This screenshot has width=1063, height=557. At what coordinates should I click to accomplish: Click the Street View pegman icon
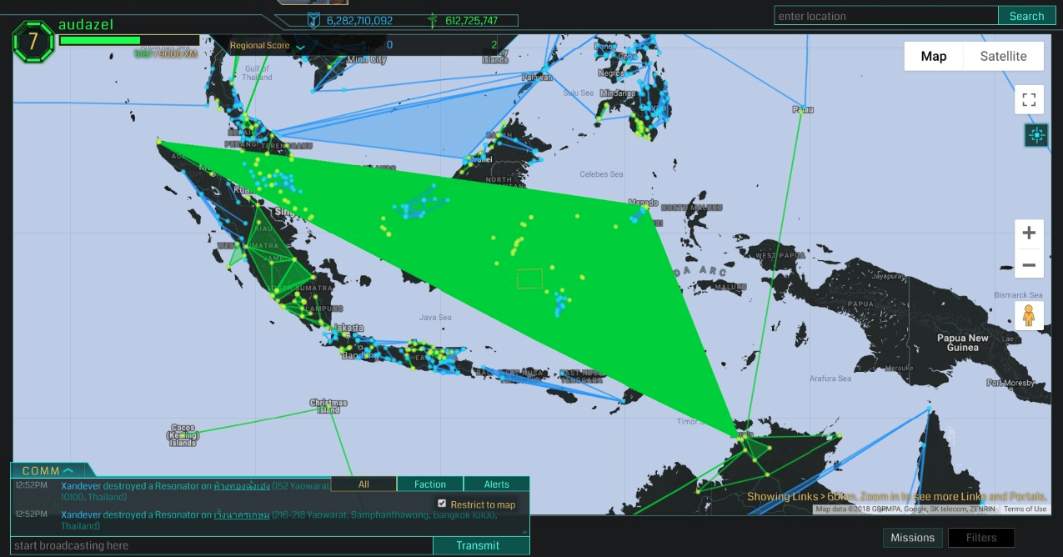(1029, 315)
